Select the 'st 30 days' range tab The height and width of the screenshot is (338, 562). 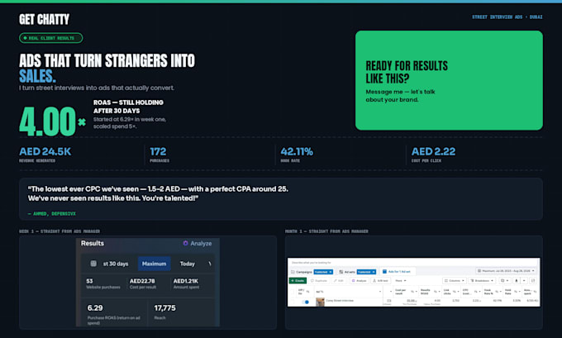[116, 264]
